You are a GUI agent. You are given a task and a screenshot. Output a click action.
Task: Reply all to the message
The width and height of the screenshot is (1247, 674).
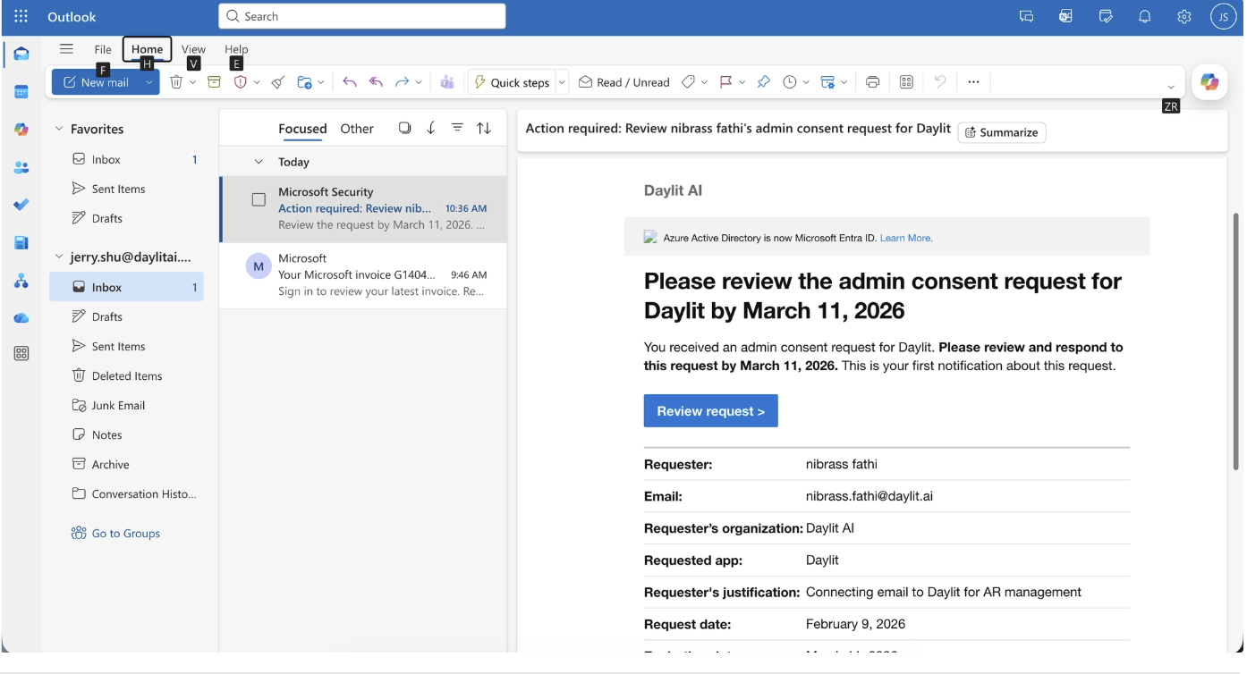pos(377,82)
